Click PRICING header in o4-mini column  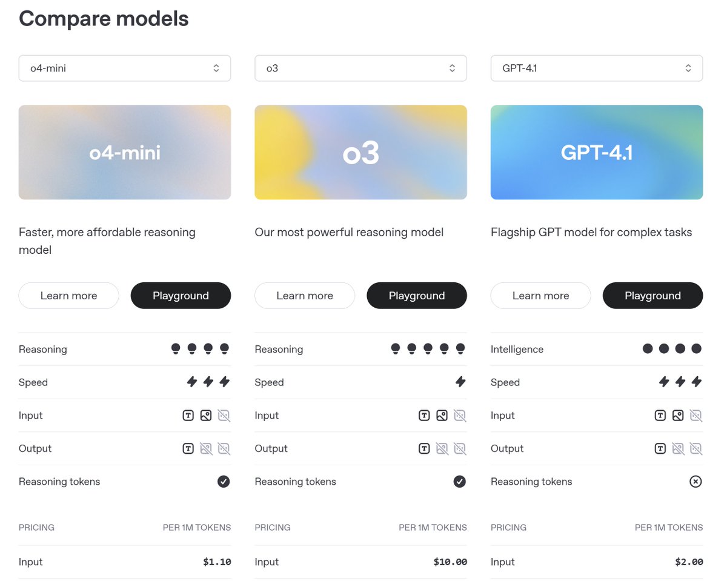click(36, 528)
